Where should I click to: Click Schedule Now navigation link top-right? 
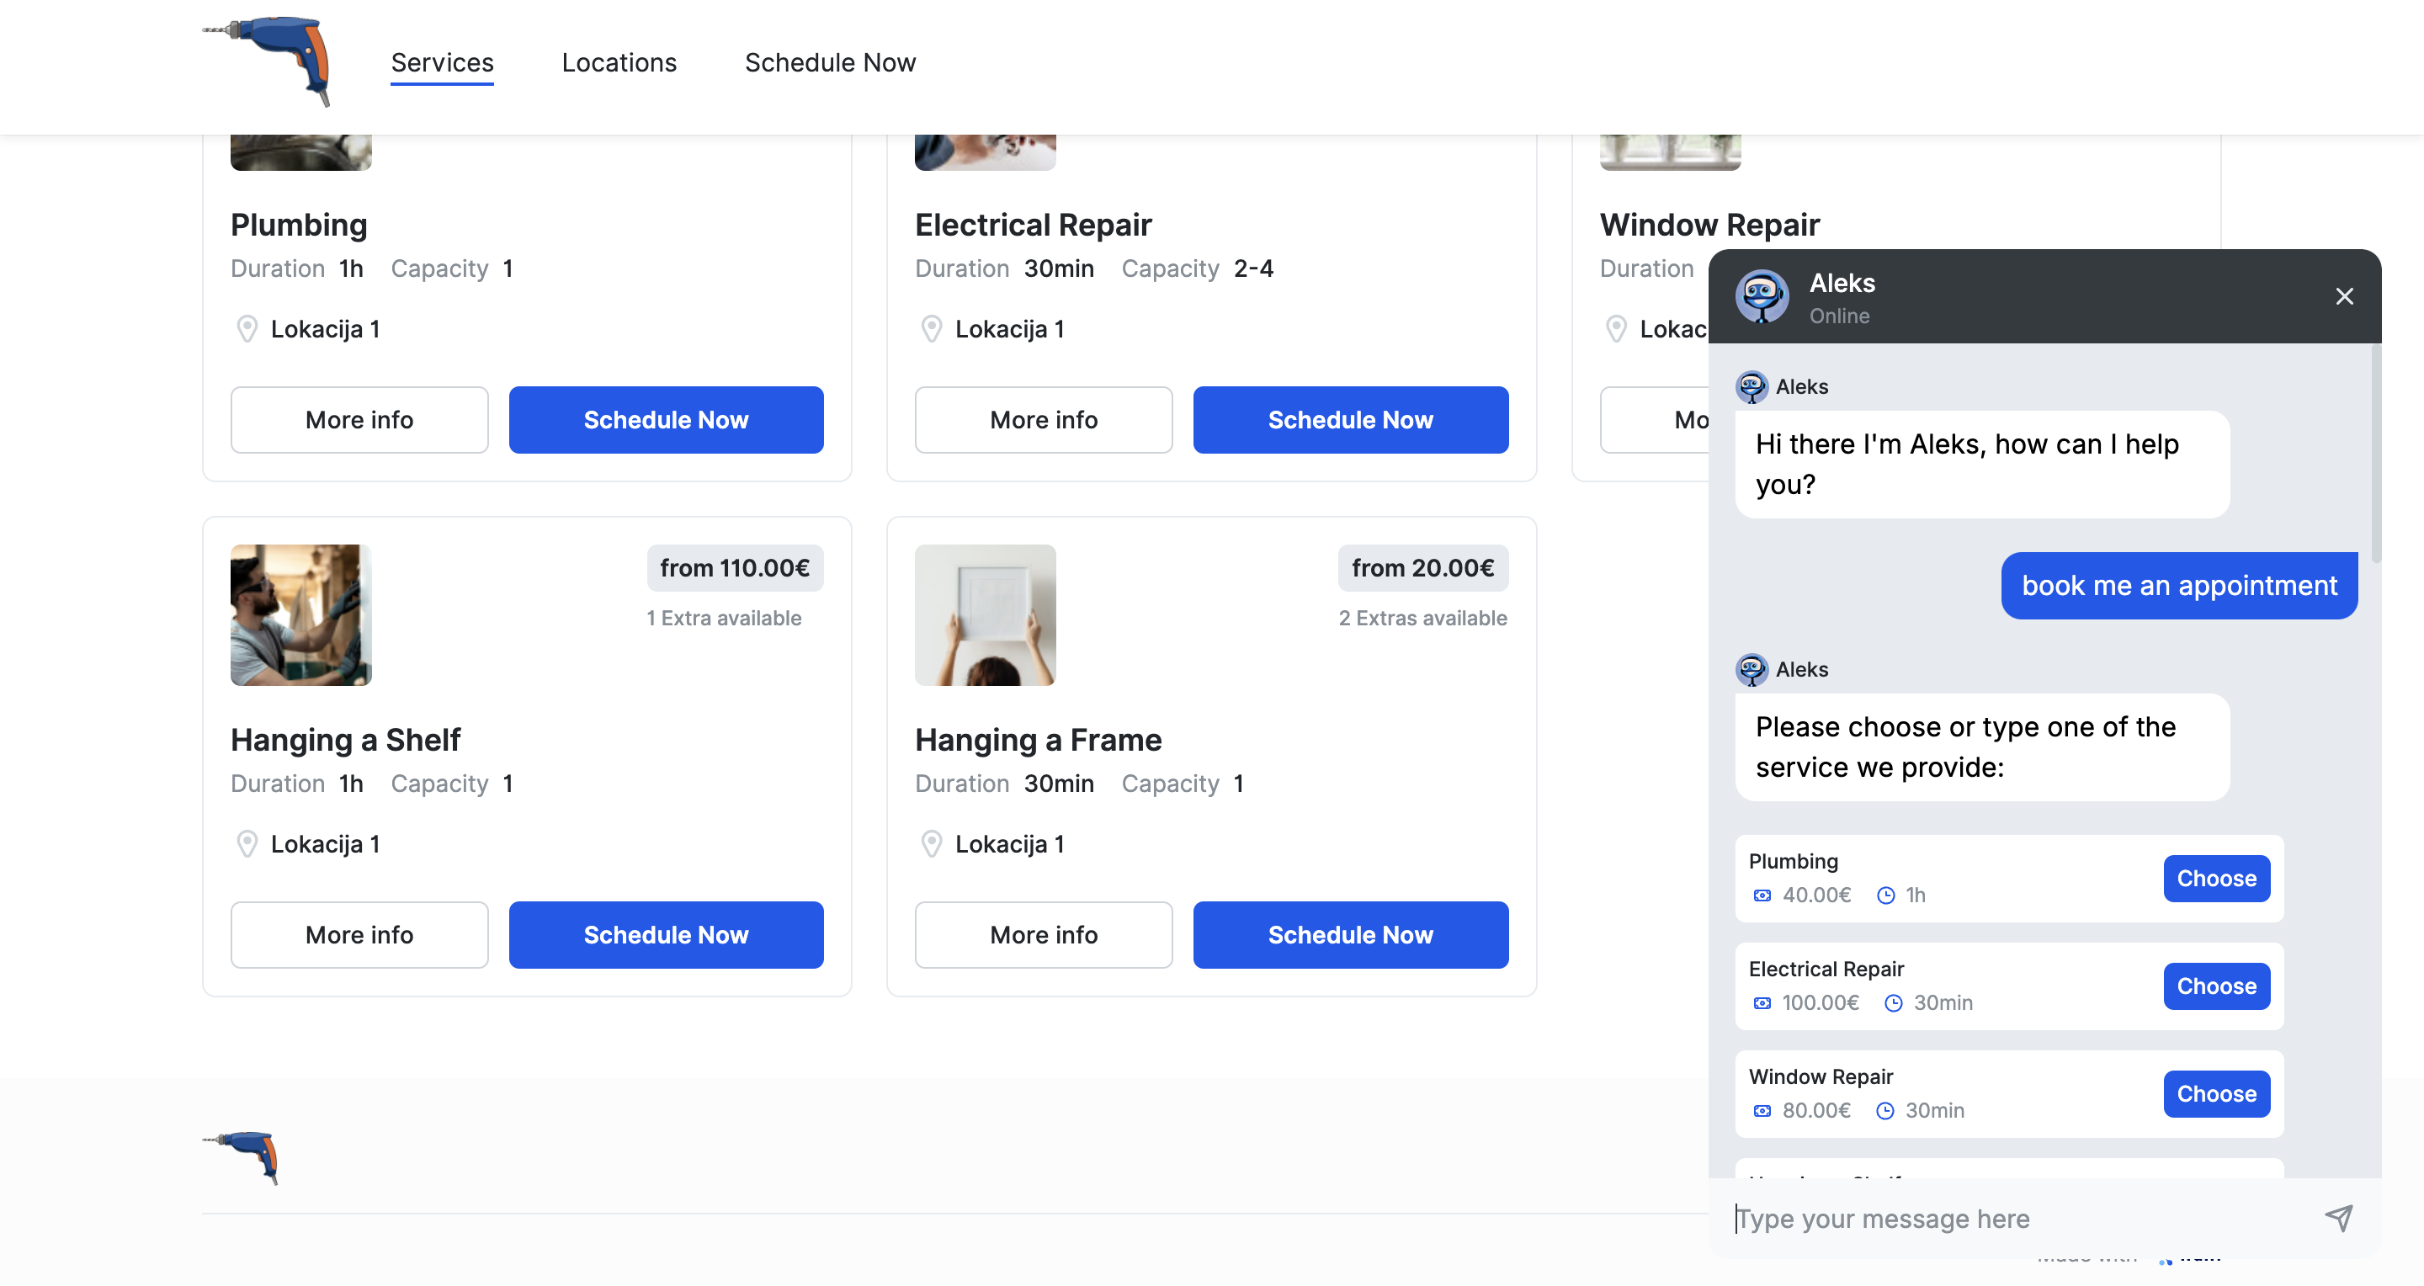[829, 61]
